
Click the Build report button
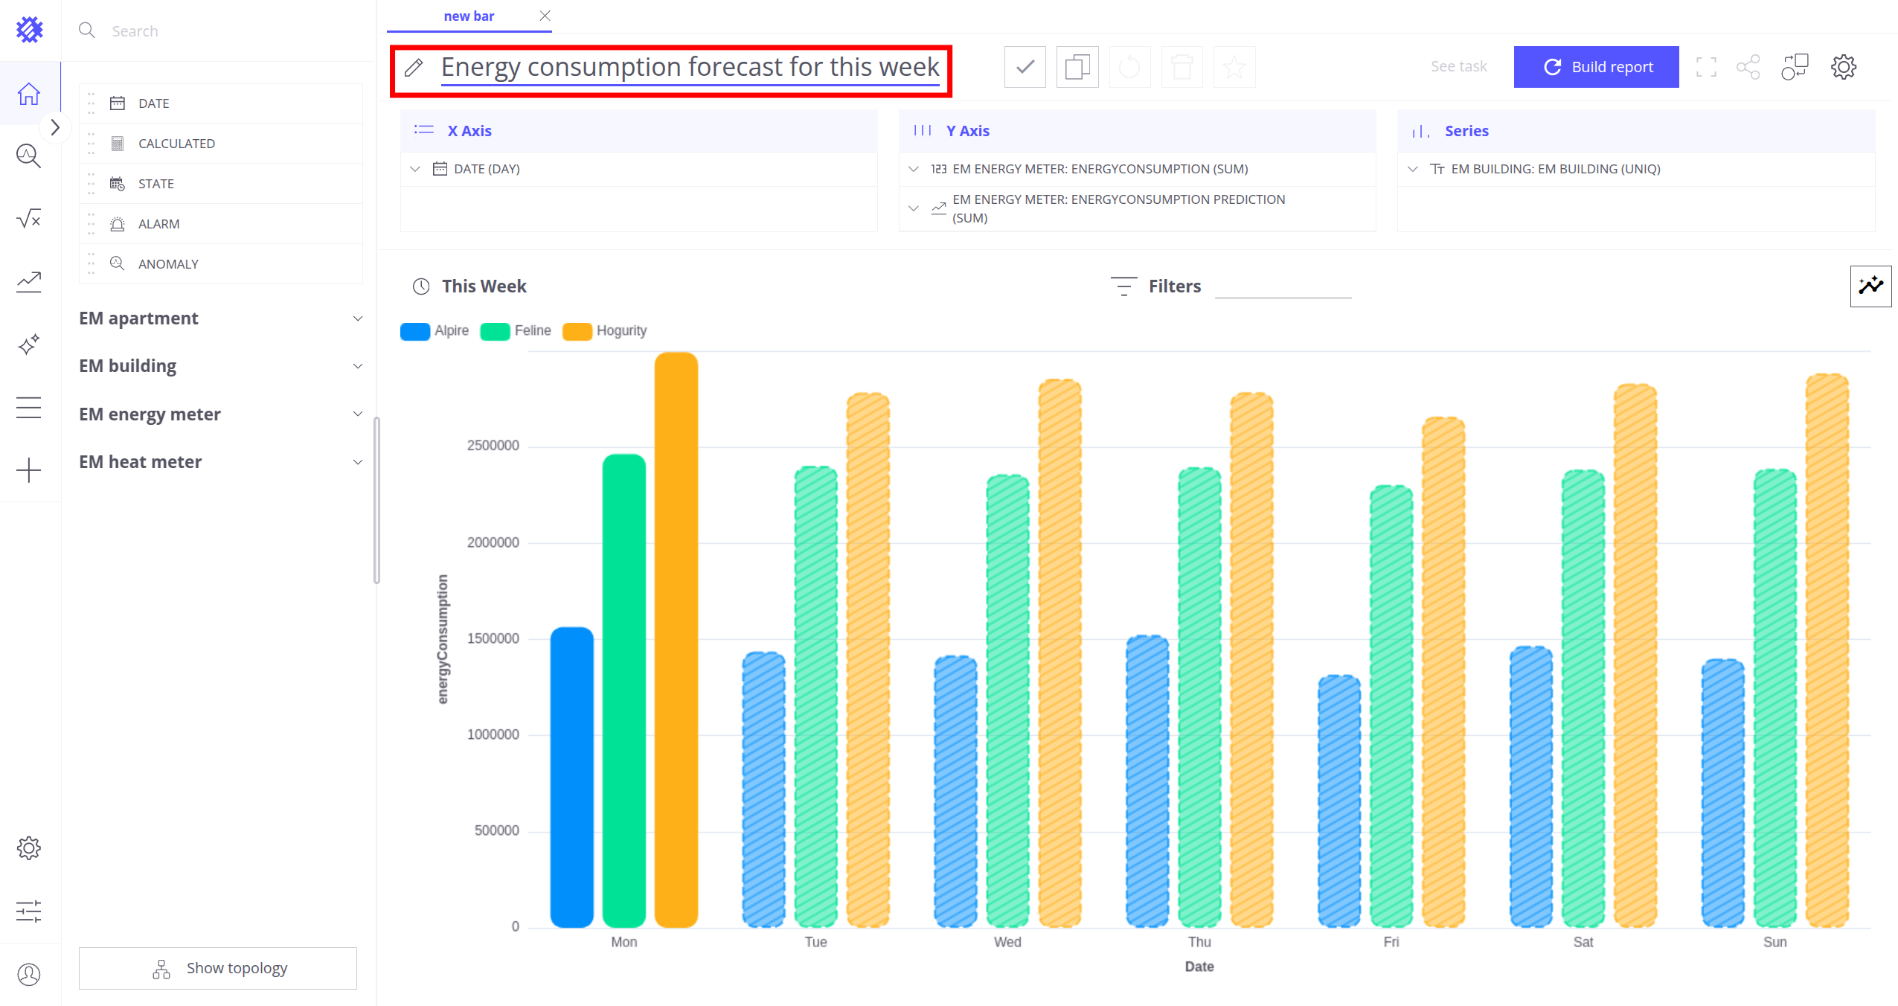[1596, 67]
